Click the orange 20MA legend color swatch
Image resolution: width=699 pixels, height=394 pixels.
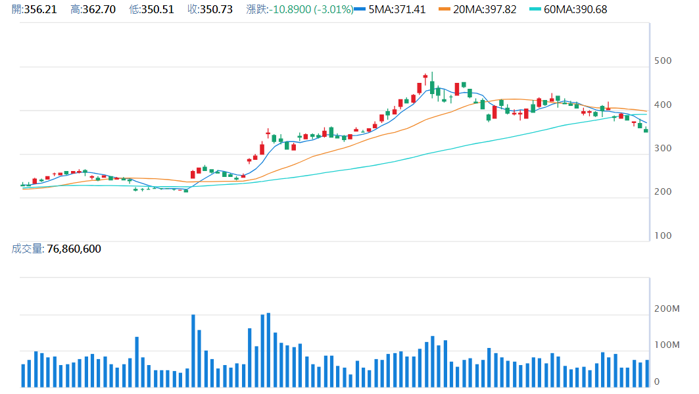pos(445,9)
